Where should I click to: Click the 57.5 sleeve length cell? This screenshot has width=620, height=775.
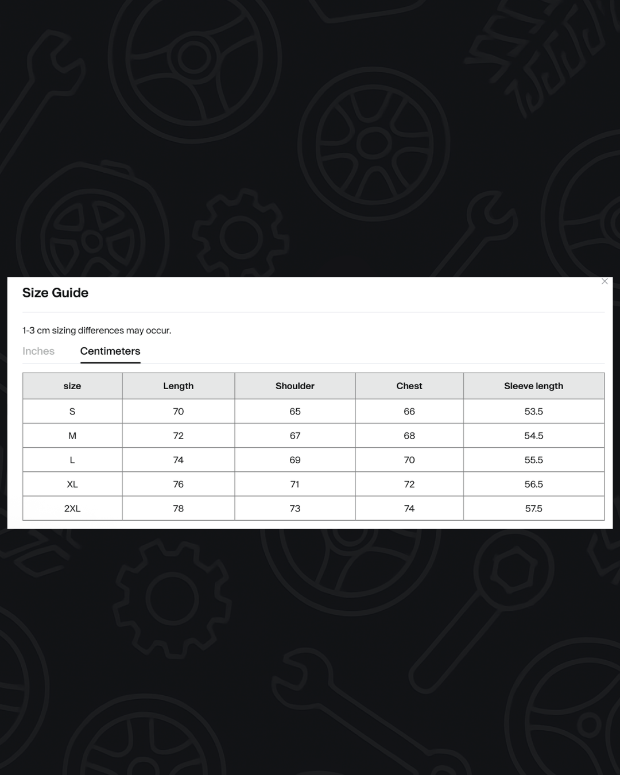(534, 509)
